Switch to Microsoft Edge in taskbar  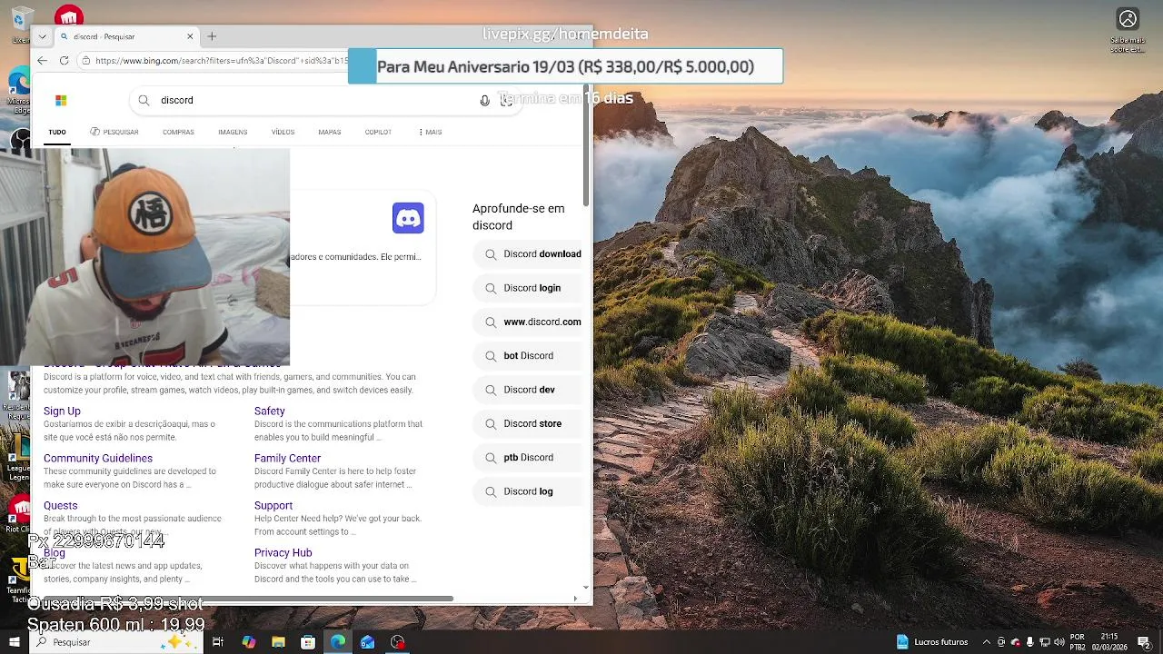coord(338,642)
